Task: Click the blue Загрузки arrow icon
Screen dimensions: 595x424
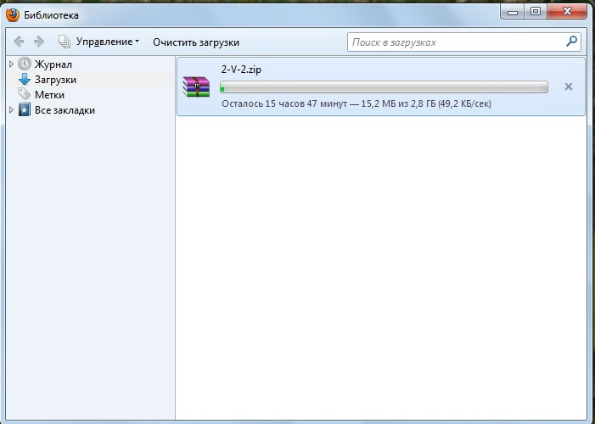Action: 25,79
